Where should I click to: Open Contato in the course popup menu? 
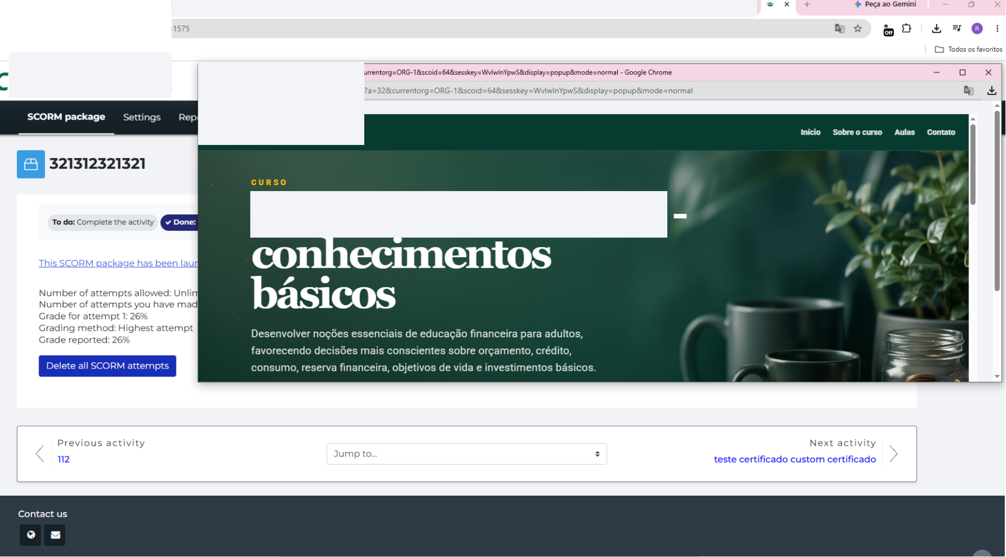click(941, 132)
